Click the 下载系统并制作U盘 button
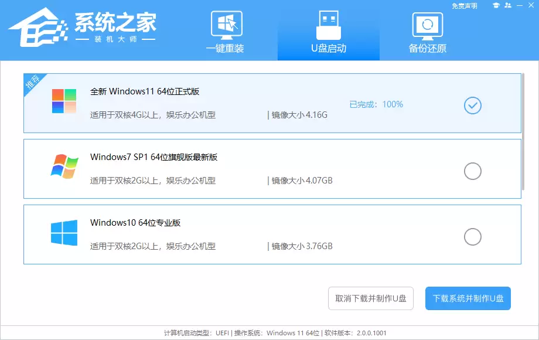This screenshot has height=340, width=539. (468, 298)
